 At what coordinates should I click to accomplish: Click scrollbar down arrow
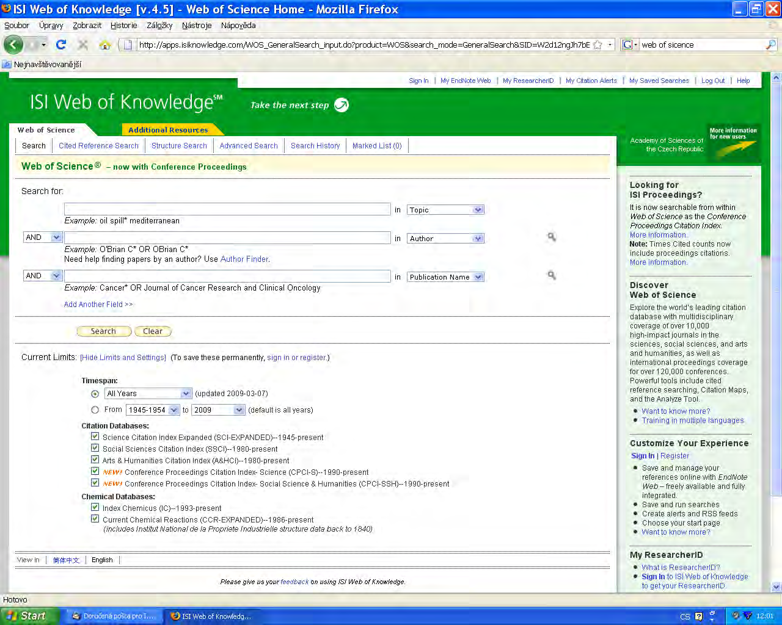click(777, 587)
